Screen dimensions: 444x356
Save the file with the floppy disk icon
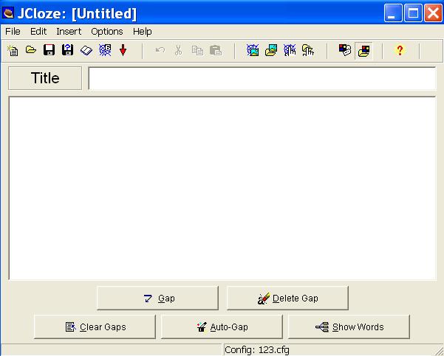click(x=49, y=50)
